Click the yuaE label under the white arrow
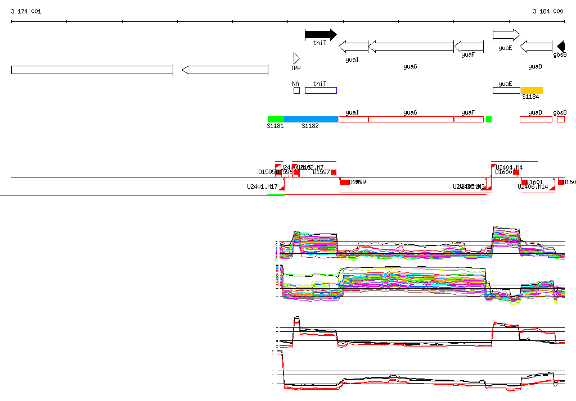This screenshot has width=576, height=401. pyautogui.click(x=506, y=48)
